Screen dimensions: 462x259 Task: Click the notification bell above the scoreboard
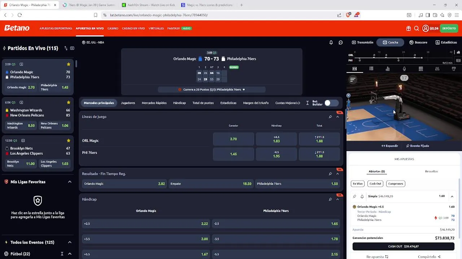331,42
